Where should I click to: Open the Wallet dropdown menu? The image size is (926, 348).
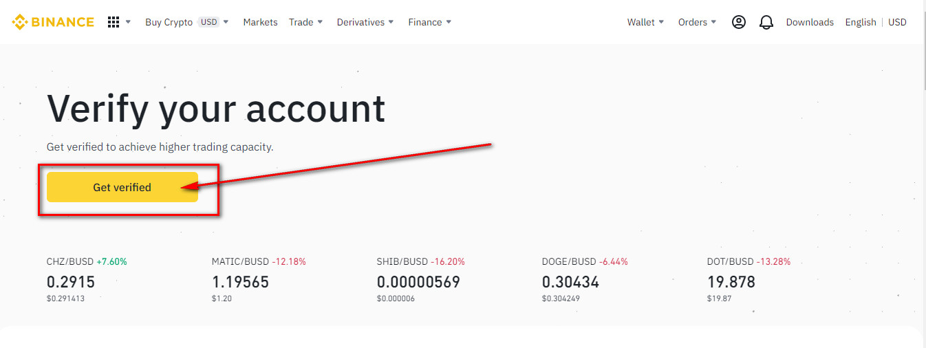[x=645, y=22]
